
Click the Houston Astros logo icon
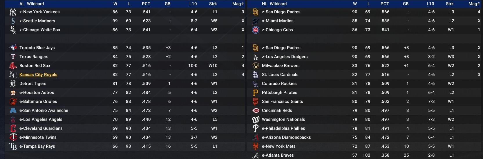[13, 93]
